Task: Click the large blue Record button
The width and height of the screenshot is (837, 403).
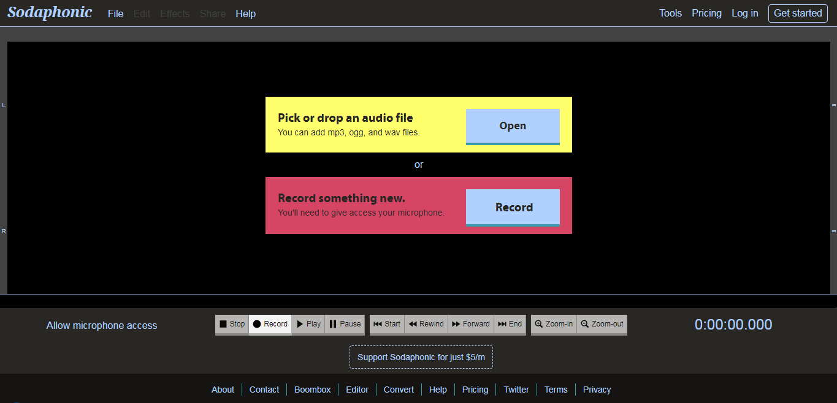Action: 513,208
